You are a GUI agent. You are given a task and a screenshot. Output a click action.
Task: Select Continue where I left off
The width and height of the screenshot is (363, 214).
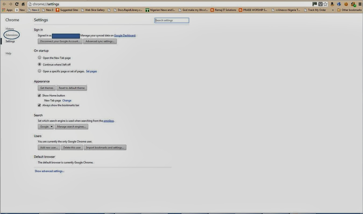coord(40,64)
